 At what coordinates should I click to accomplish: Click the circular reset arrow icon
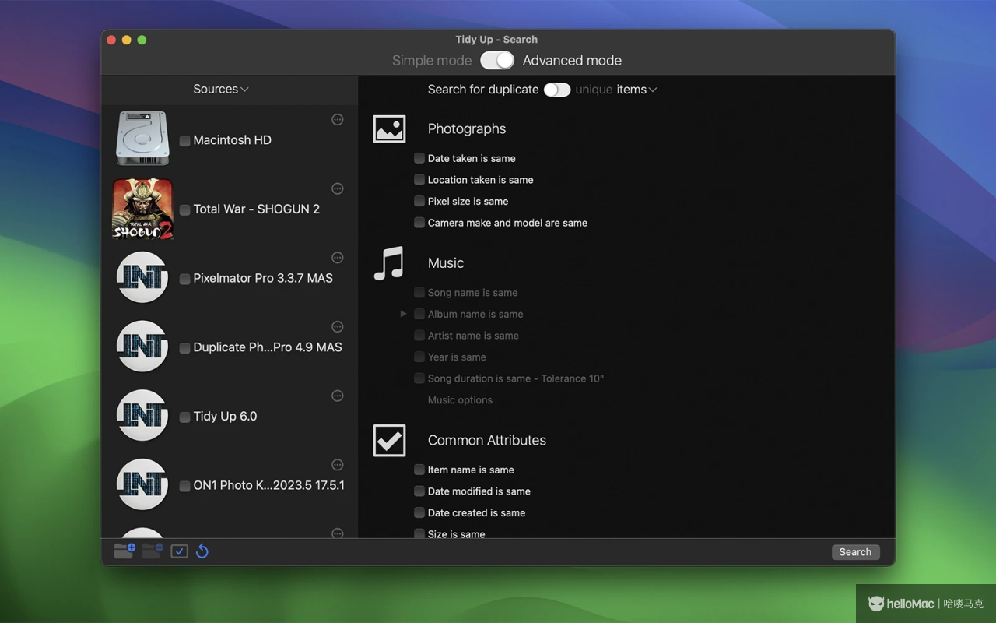pyautogui.click(x=202, y=551)
